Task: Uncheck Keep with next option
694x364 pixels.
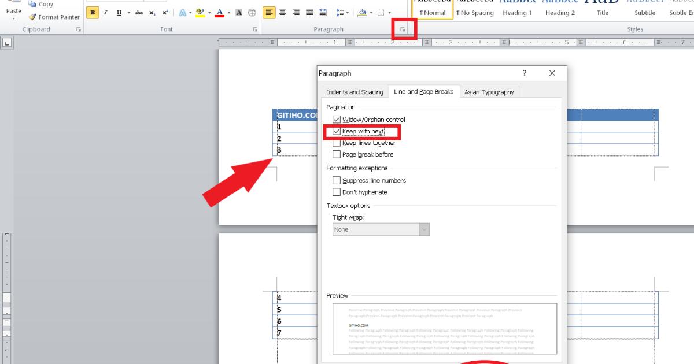Action: click(x=337, y=131)
